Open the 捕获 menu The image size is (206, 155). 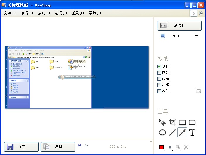[x=44, y=13]
